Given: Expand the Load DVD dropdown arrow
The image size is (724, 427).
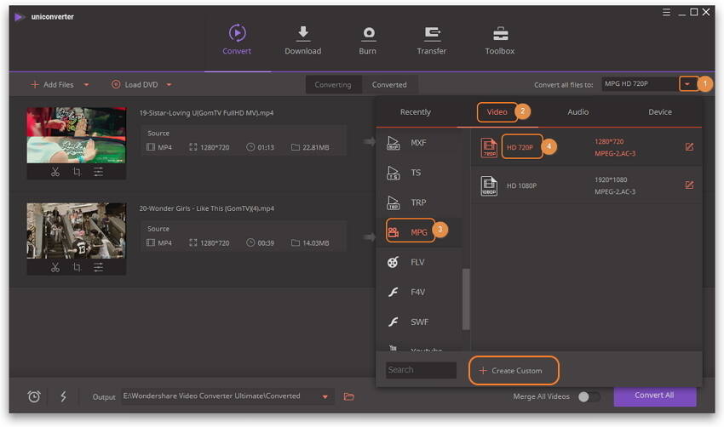Looking at the screenshot, I should (169, 85).
